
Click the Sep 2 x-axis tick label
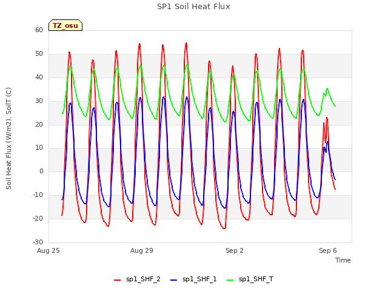[x=235, y=250]
